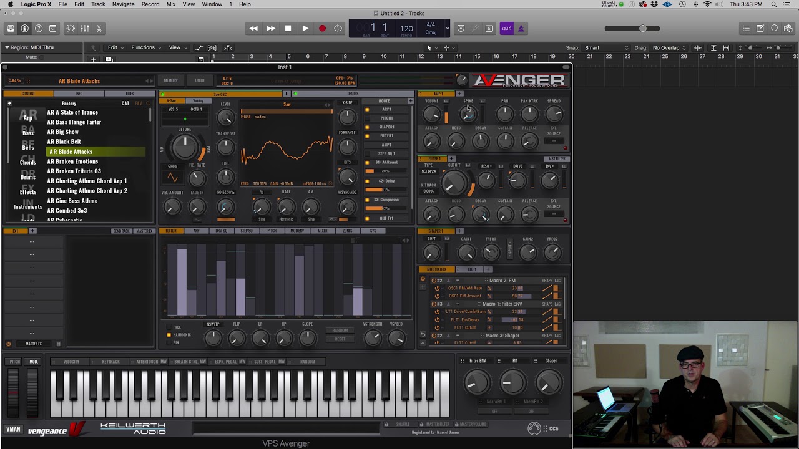Switch to the MOD ENV editor tab
Image resolution: width=799 pixels, height=449 pixels.
click(x=297, y=231)
